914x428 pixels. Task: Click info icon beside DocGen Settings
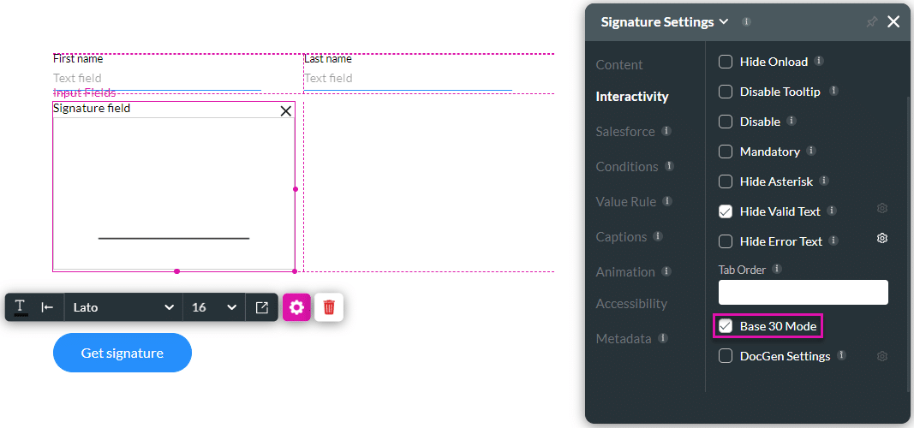(x=841, y=355)
